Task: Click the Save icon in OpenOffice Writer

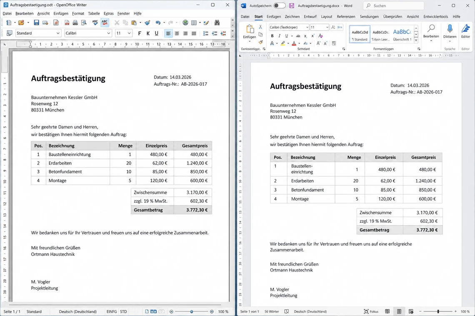Action: (36, 23)
